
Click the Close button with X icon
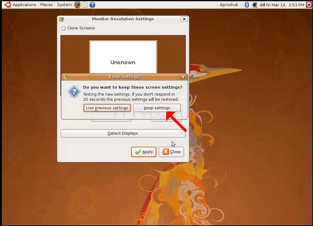tap(171, 152)
